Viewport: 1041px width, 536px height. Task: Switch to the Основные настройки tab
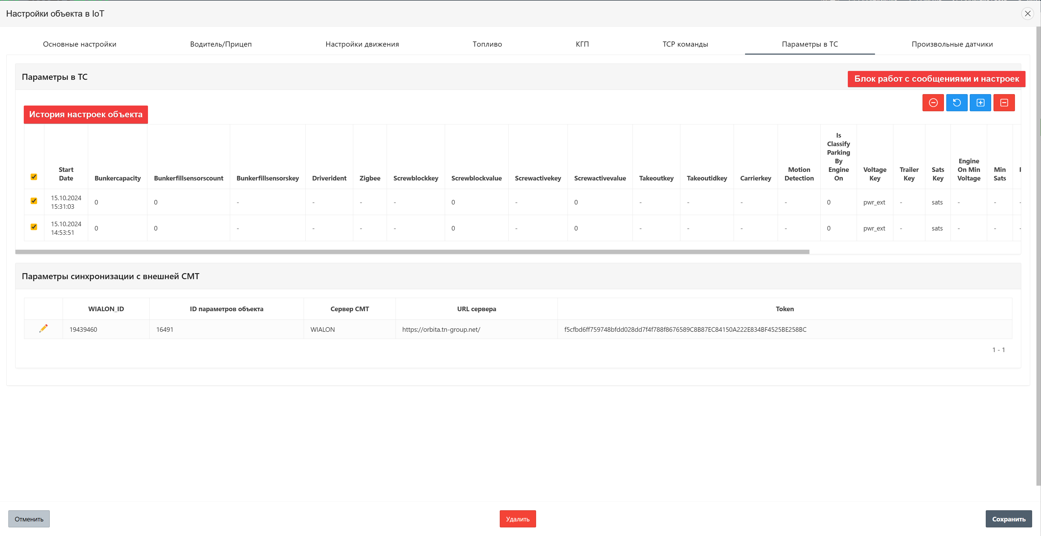click(80, 44)
